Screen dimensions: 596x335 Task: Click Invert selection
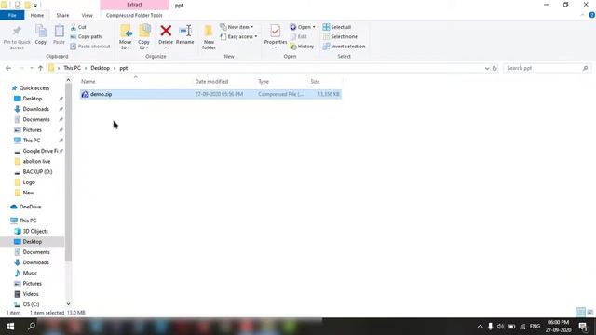344,47
